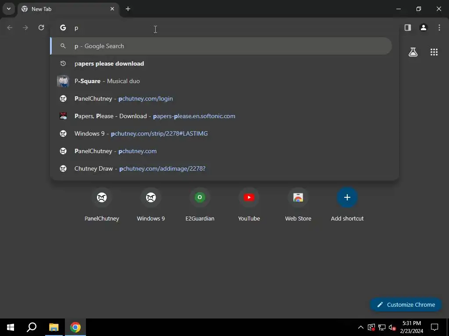This screenshot has height=336, width=449.
Task: Open the Chutney Draw addimage suggestion
Action: tap(221, 168)
